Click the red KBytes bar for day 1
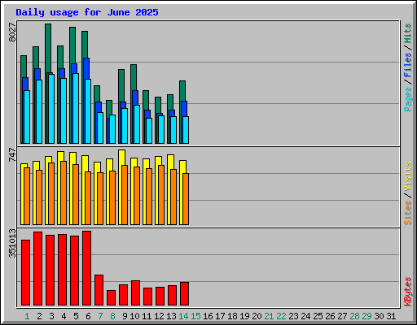Viewport: 417px width, 325px height. 25,272
